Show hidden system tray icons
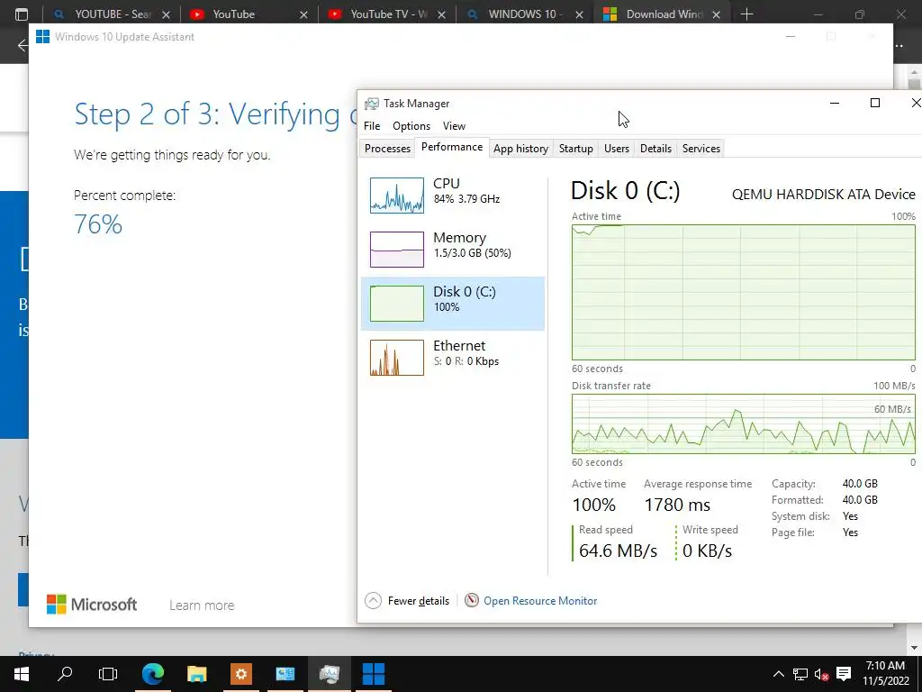922x692 pixels. 779,674
